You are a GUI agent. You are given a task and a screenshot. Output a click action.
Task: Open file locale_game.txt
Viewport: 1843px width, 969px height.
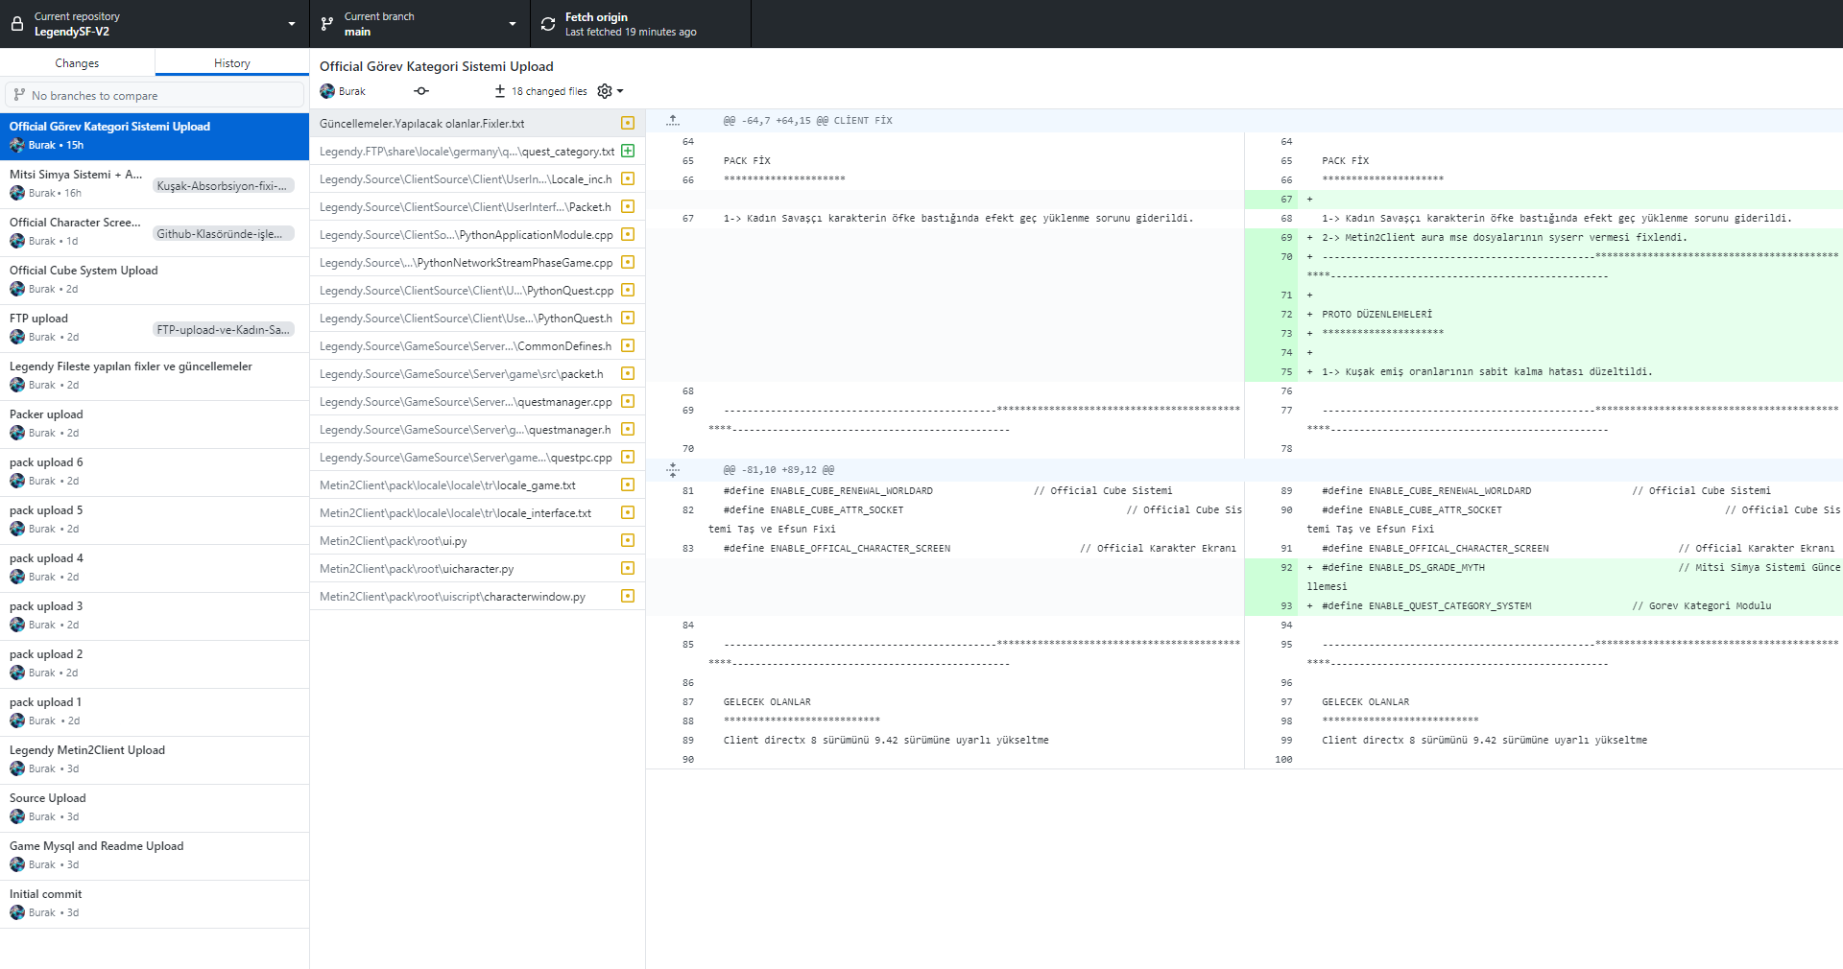point(477,484)
